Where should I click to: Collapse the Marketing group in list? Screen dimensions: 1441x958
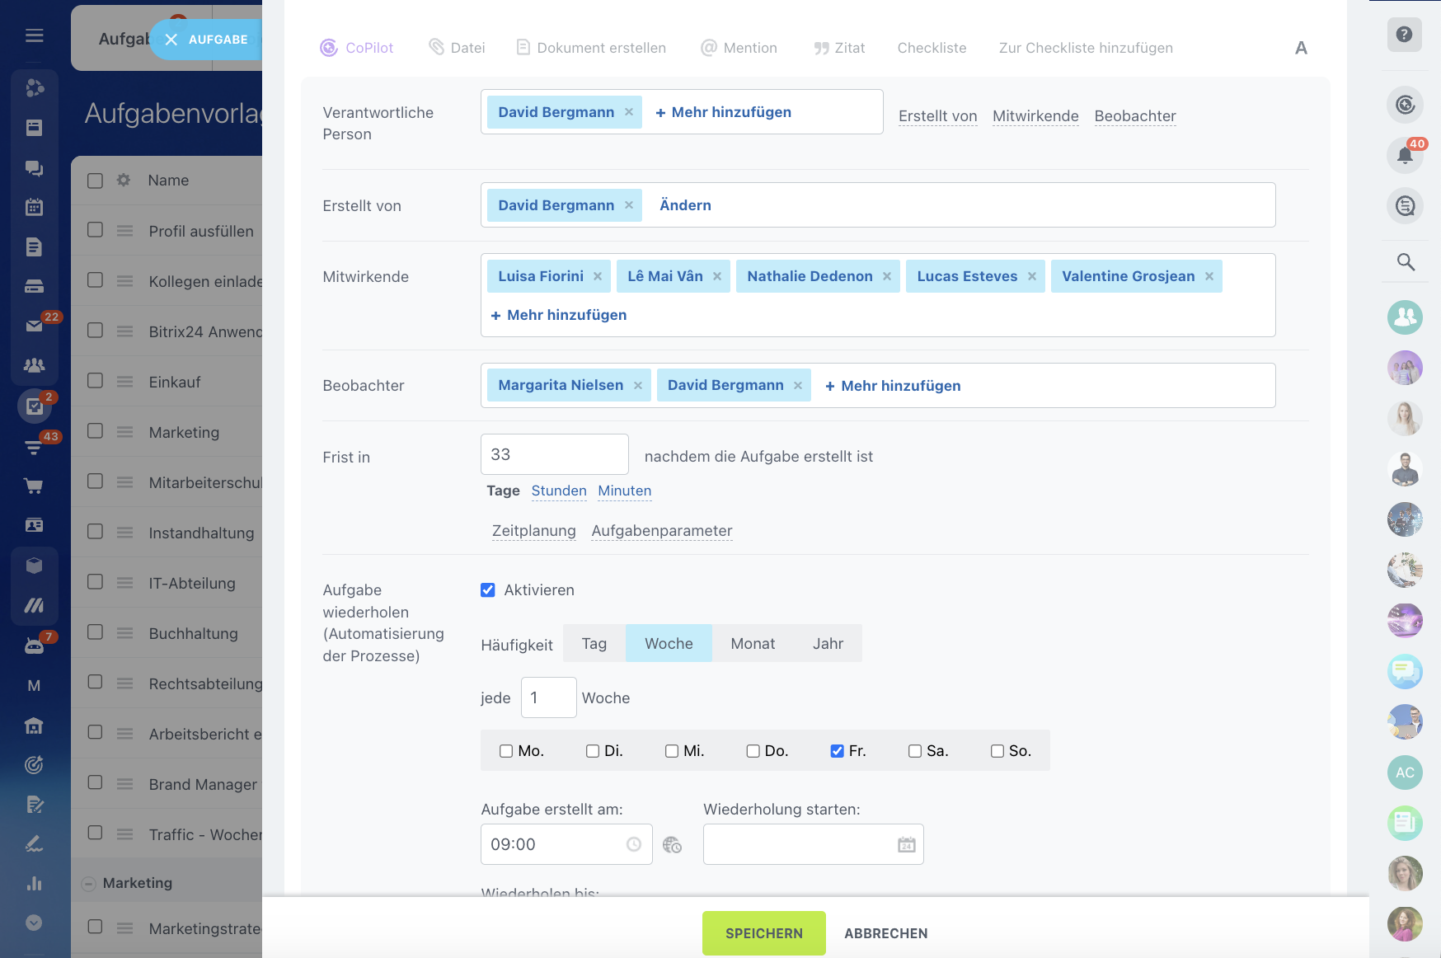coord(89,884)
